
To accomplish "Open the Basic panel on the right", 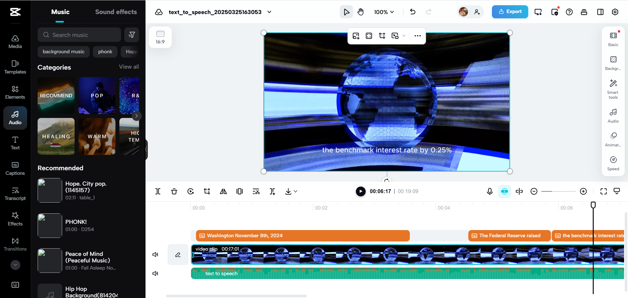I will pyautogui.click(x=613, y=39).
